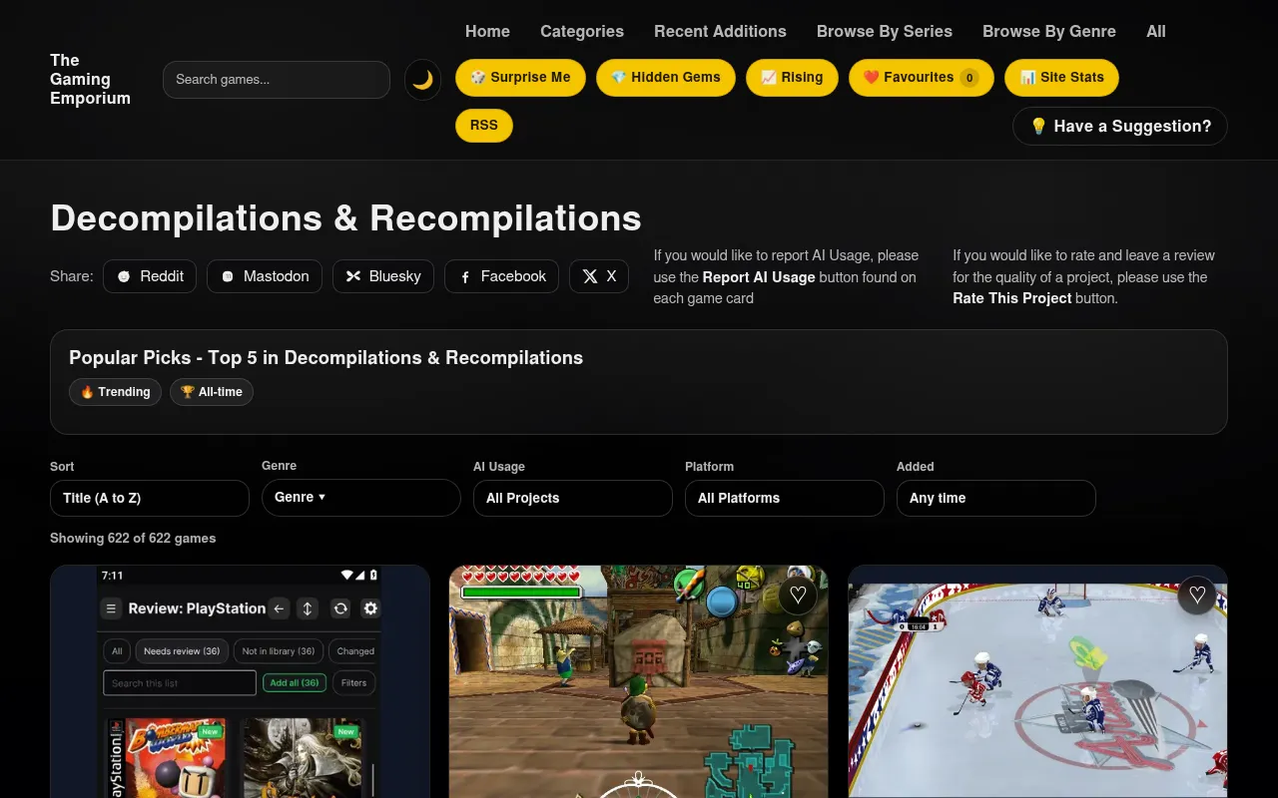Open the Zelda gameplay thumbnail
The height and width of the screenshot is (798, 1278).
639,681
